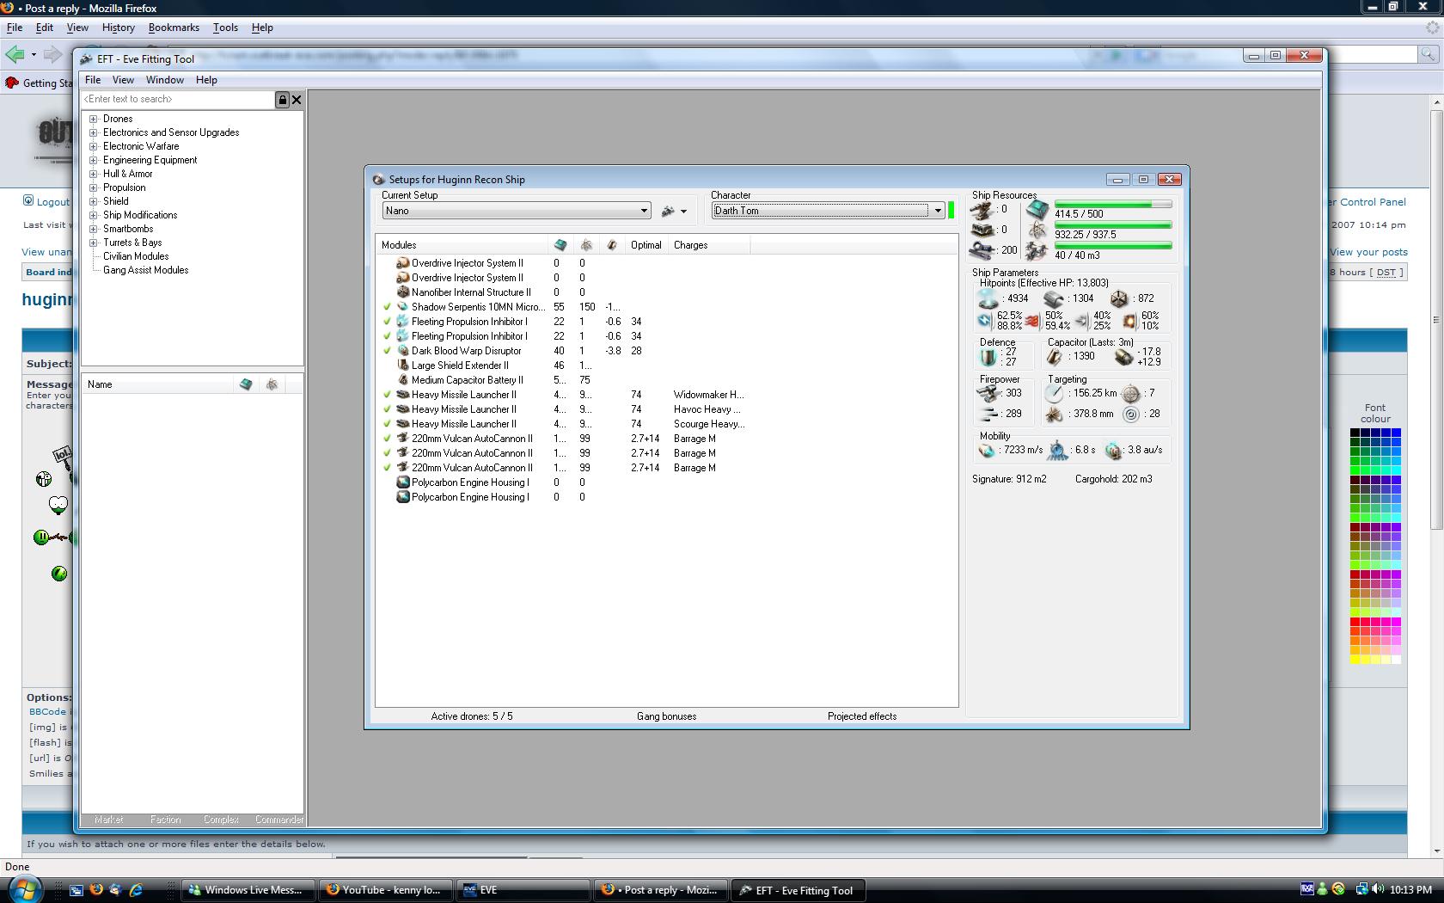Toggle the launcher loaded with Scourge Heavy charges
This screenshot has height=903, width=1444.
(387, 424)
